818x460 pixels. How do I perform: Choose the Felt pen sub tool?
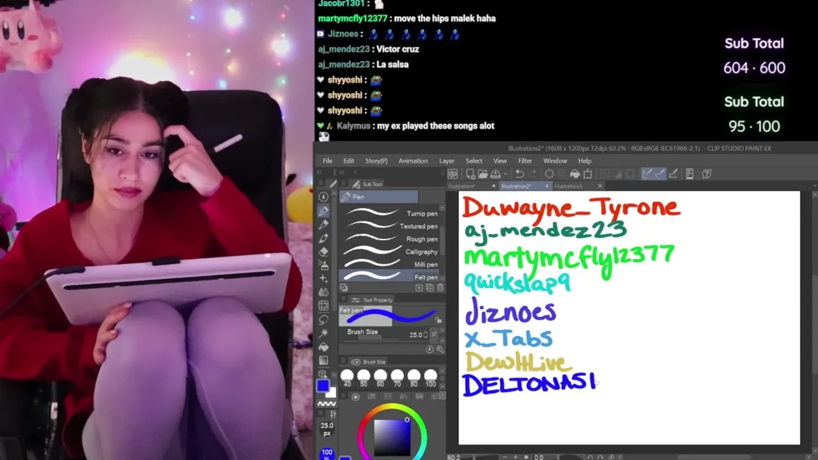click(x=390, y=276)
